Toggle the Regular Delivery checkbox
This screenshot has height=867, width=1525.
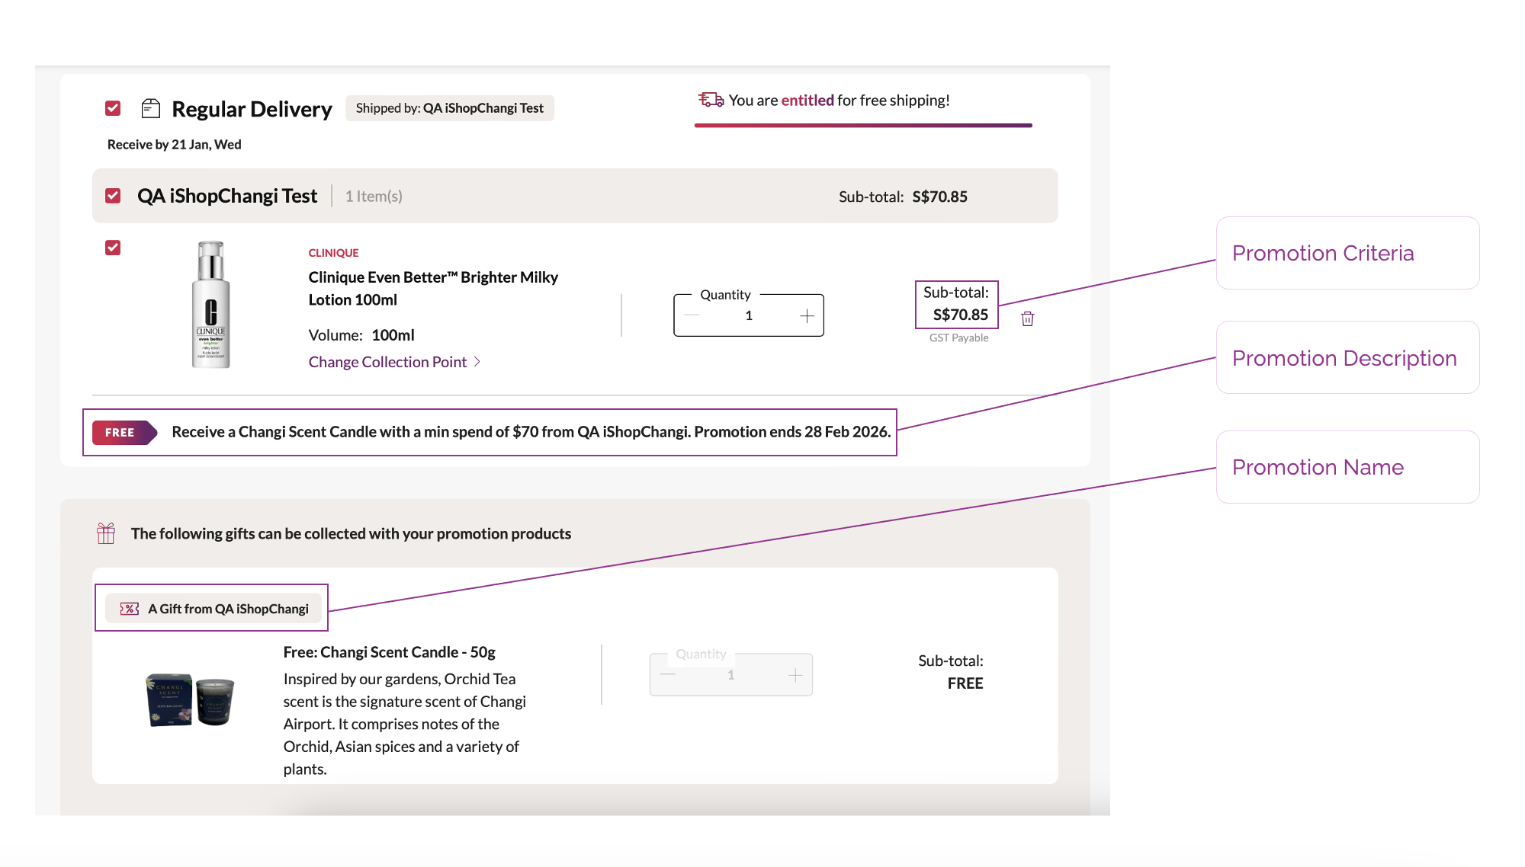tap(113, 108)
